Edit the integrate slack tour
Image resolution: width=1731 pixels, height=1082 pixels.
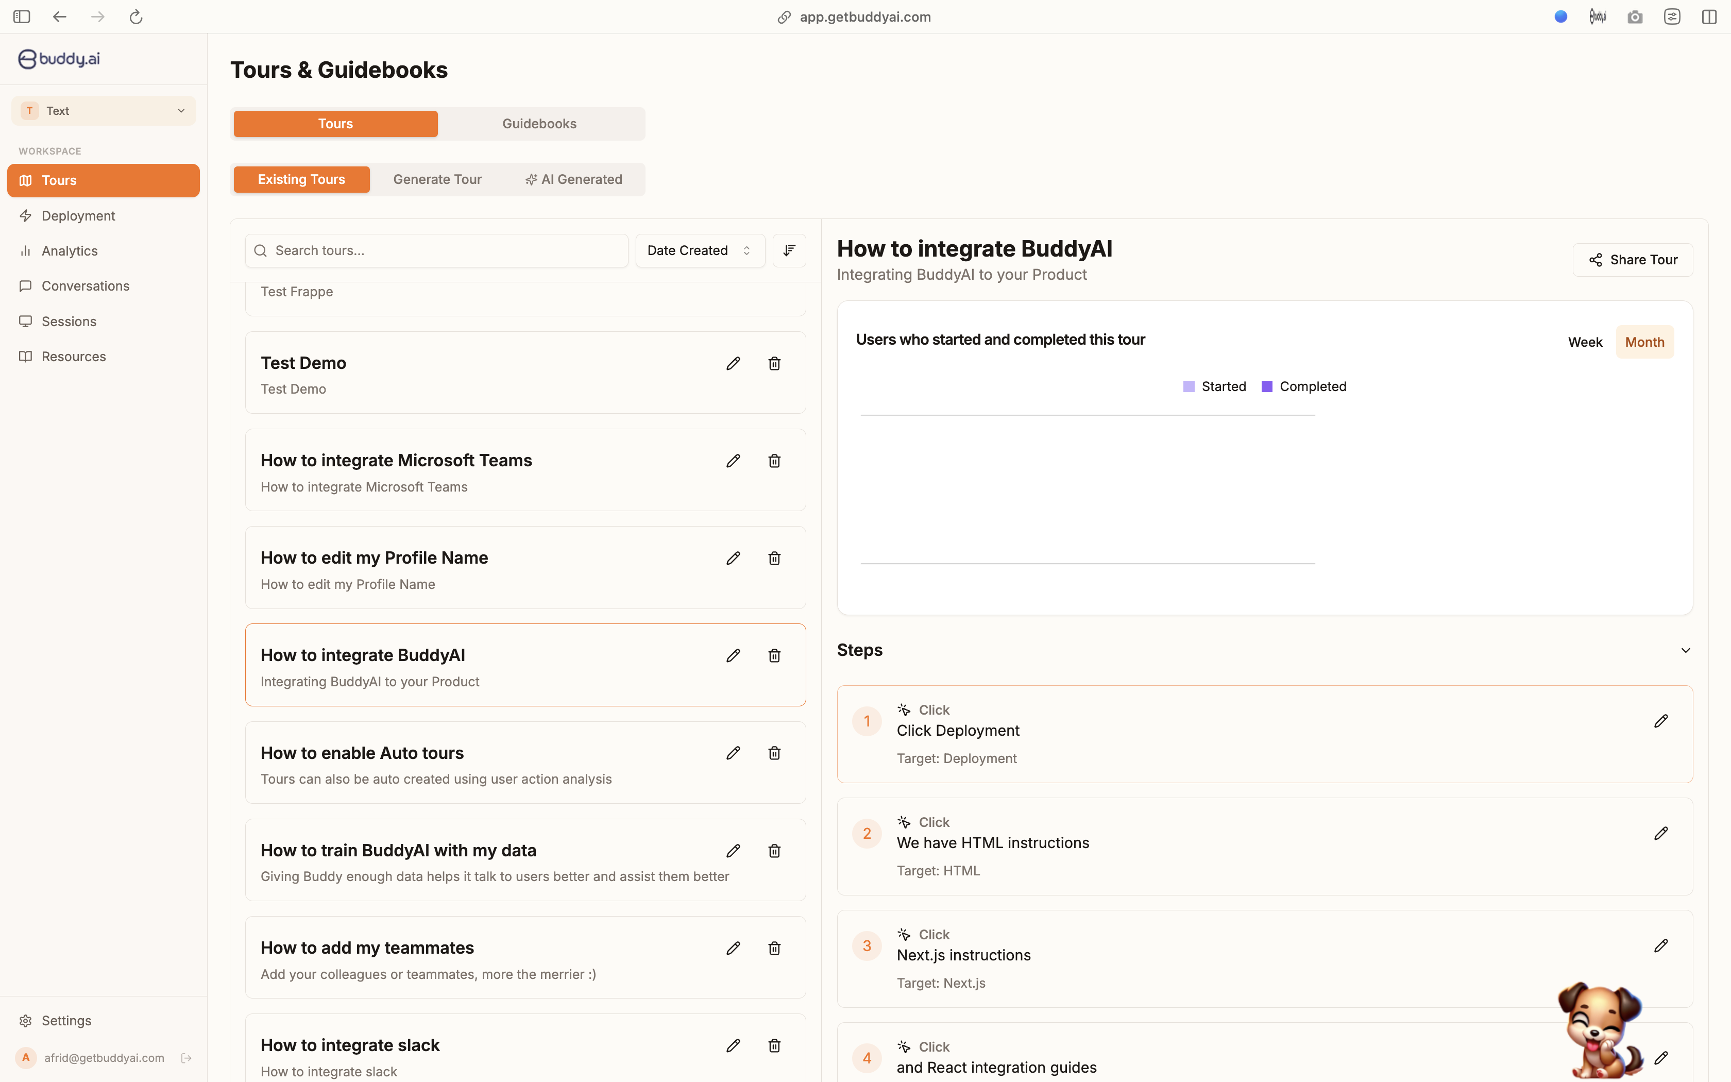coord(733,1045)
